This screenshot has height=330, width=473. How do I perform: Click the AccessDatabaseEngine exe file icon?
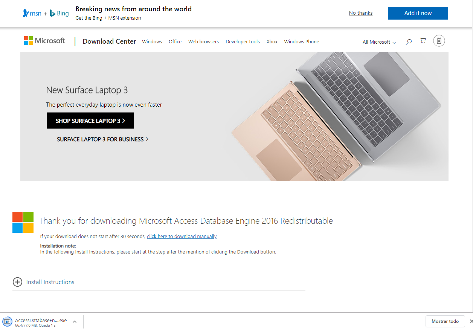click(x=7, y=322)
